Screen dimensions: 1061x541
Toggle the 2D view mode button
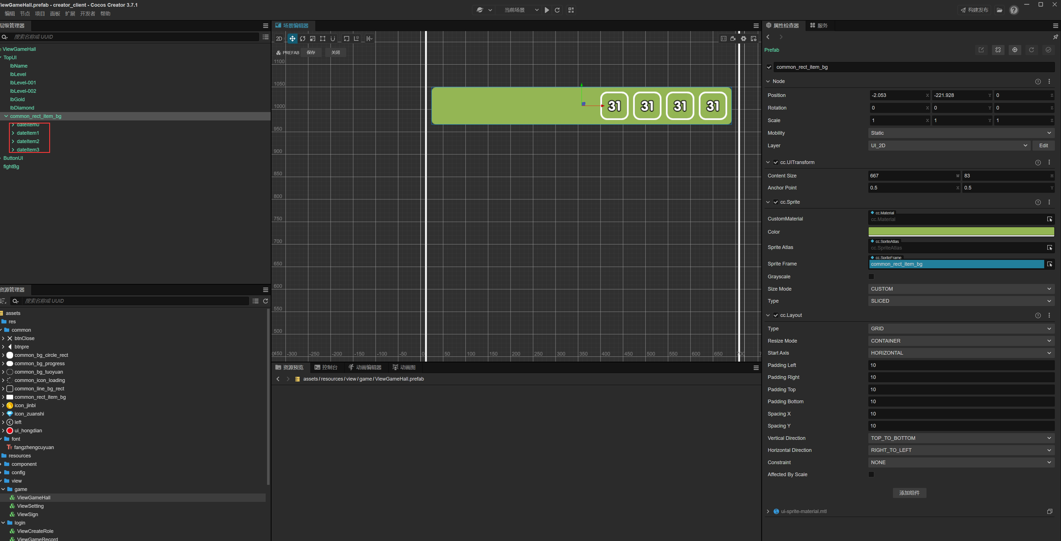(x=279, y=39)
